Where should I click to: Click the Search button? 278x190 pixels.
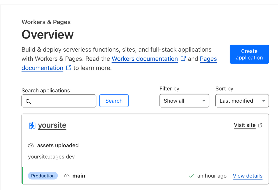114,101
